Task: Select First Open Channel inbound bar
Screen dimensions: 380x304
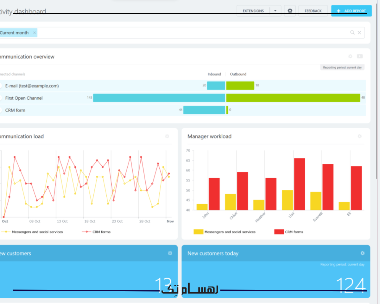Action: pyautogui.click(x=159, y=98)
